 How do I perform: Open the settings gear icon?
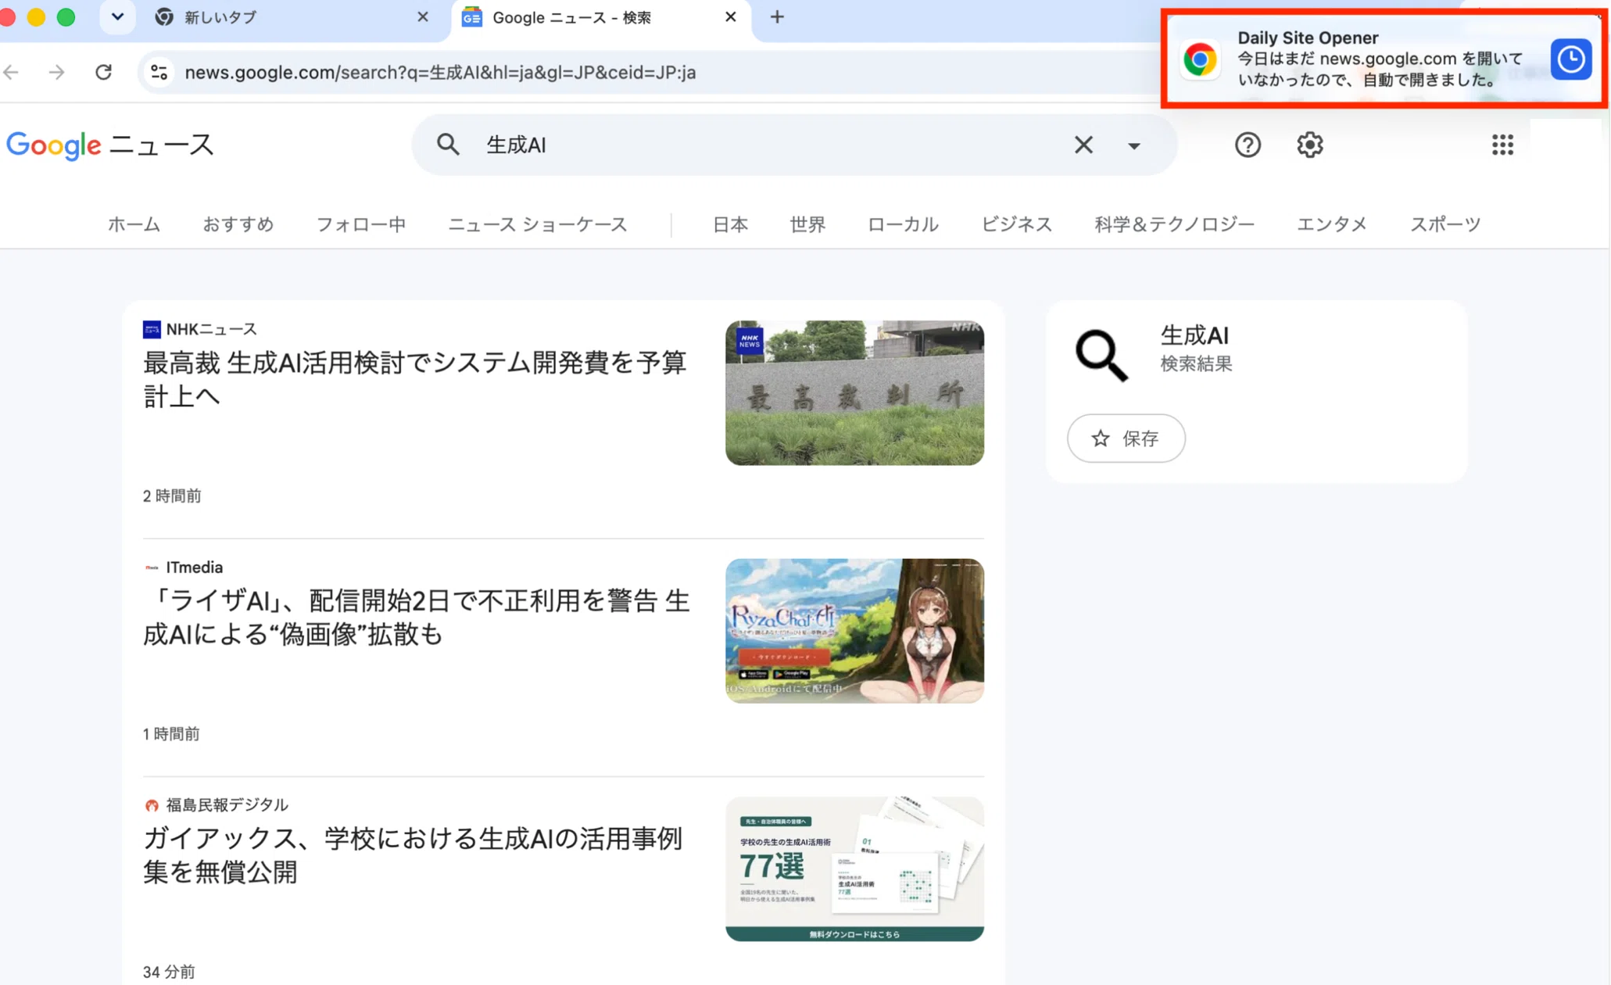click(x=1310, y=145)
